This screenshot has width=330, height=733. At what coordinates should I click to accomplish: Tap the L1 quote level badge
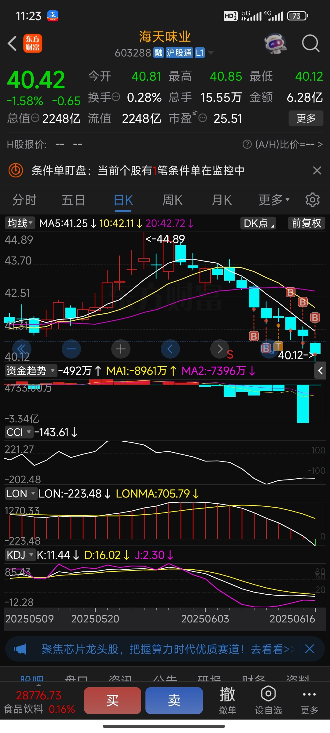[x=200, y=53]
